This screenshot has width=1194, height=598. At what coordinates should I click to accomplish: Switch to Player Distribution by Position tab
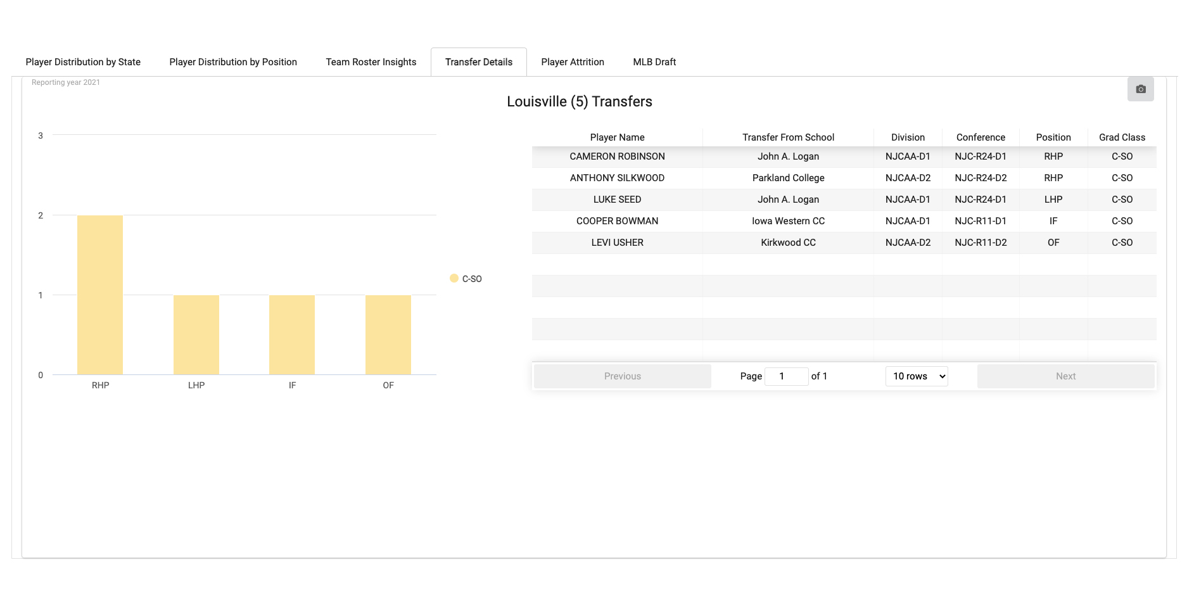point(233,62)
